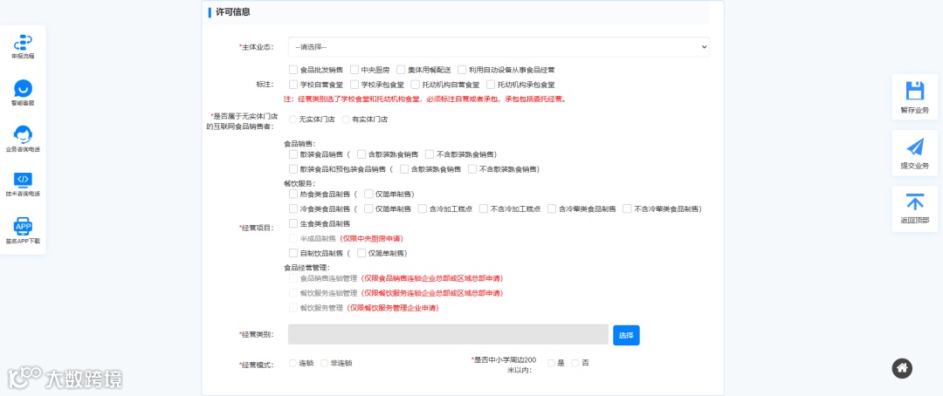Click the red text 仅限餐饮服务管理企业申请

[392, 308]
